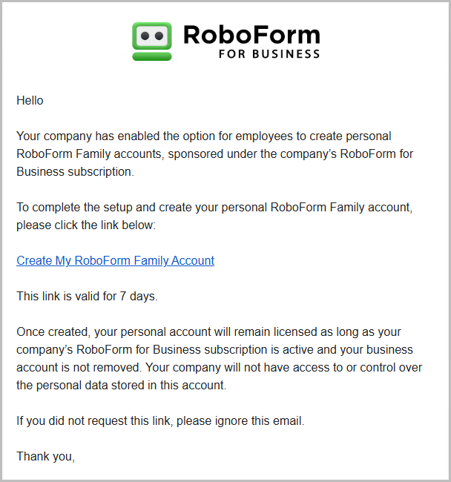Click the robot logo's right eye
451x482 pixels.
point(159,34)
